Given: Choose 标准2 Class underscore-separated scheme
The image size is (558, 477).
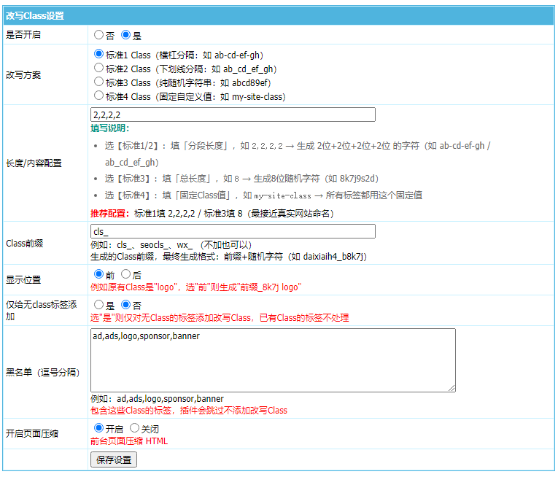Looking at the screenshot, I should pyautogui.click(x=98, y=68).
